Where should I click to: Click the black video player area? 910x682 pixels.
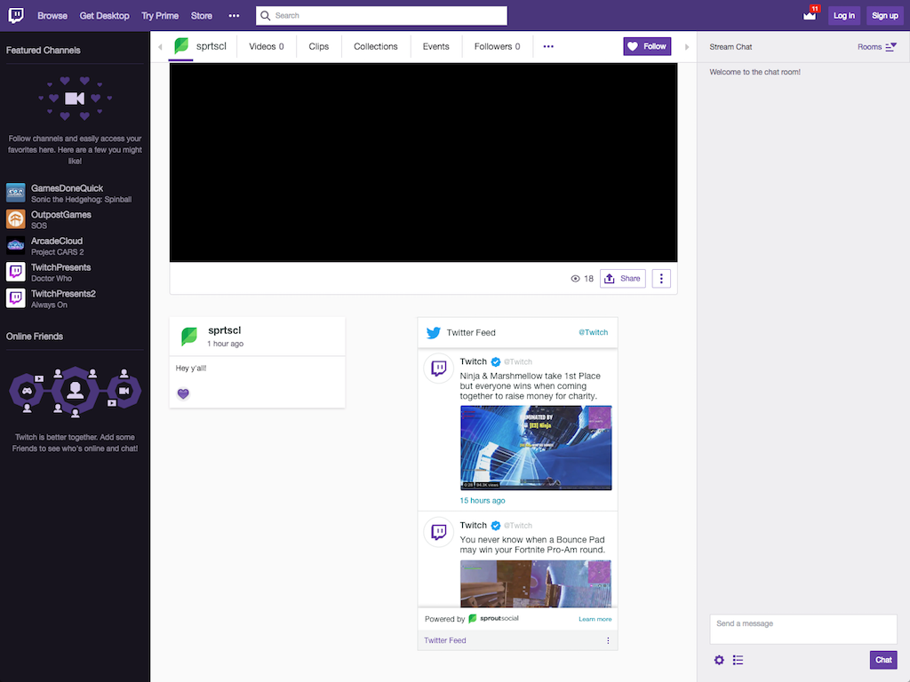[x=423, y=163]
